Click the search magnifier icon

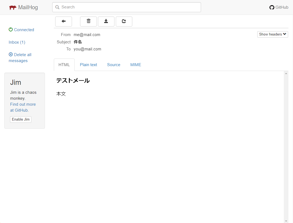[x=57, y=7]
